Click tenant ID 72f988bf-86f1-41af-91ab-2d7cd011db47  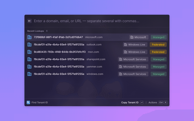pyautogui.click(x=59, y=37)
